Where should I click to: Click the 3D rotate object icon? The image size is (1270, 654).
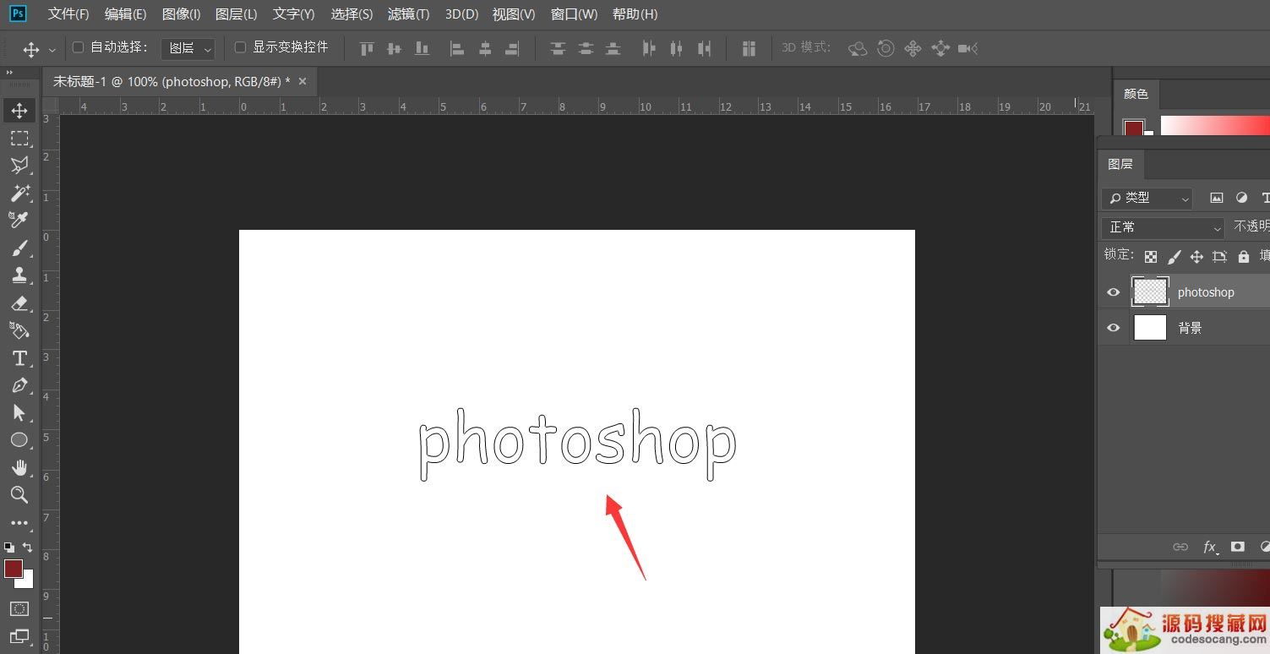pos(858,48)
